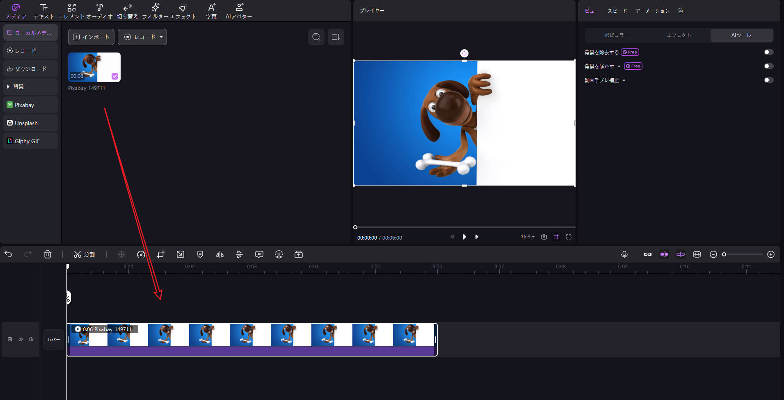Select the Pixabay_149711 media thumbnail
Image resolution: width=784 pixels, height=400 pixels.
(94, 67)
